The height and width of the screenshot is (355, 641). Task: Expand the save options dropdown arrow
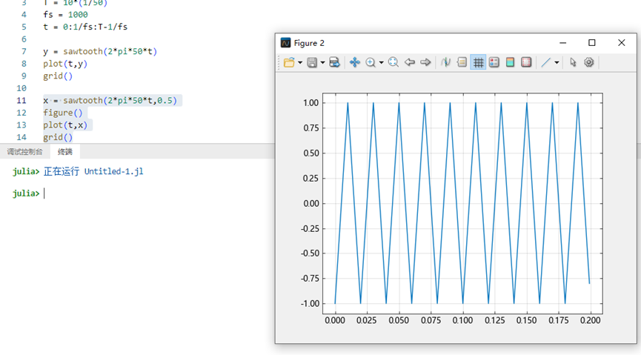pos(322,62)
